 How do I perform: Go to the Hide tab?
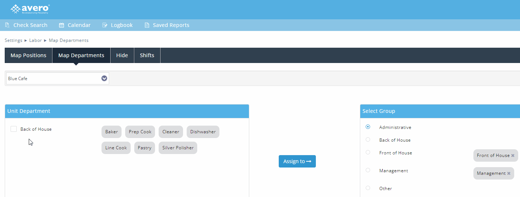122,55
